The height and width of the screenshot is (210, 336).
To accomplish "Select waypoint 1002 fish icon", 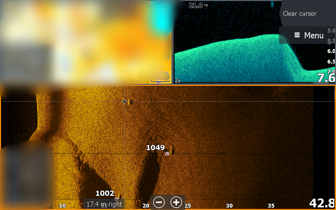I will pos(117,199).
